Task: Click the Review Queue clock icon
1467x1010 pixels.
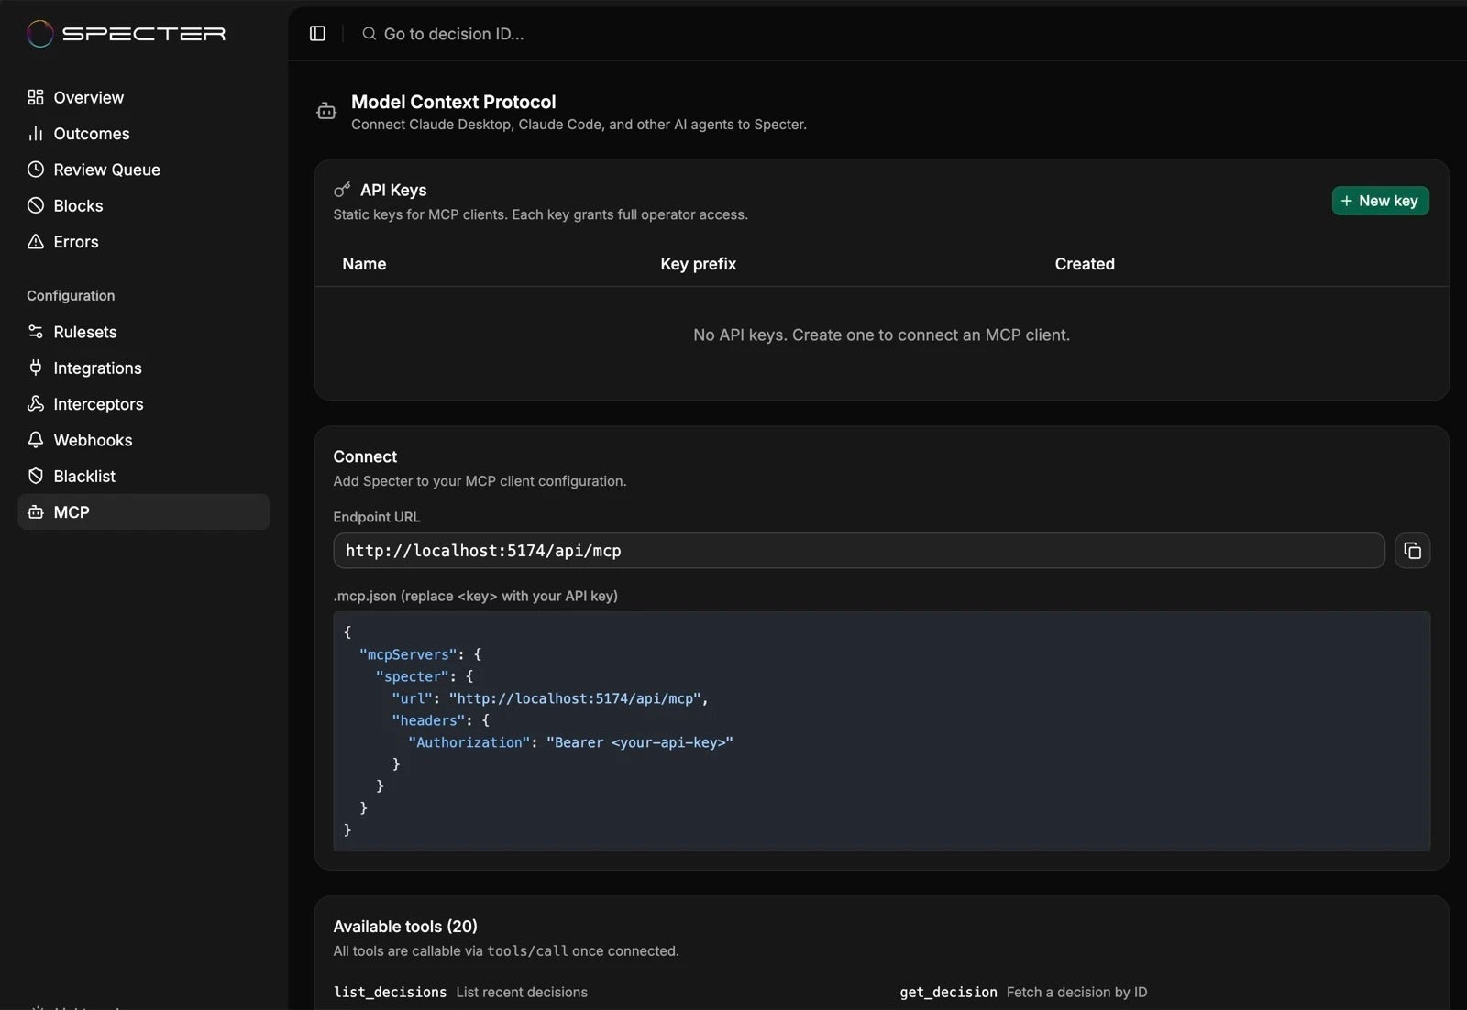Action: (x=36, y=170)
